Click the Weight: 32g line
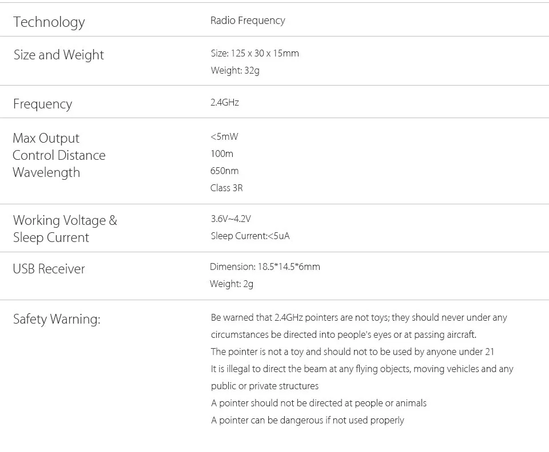The width and height of the screenshot is (549, 452). pyautogui.click(x=235, y=71)
